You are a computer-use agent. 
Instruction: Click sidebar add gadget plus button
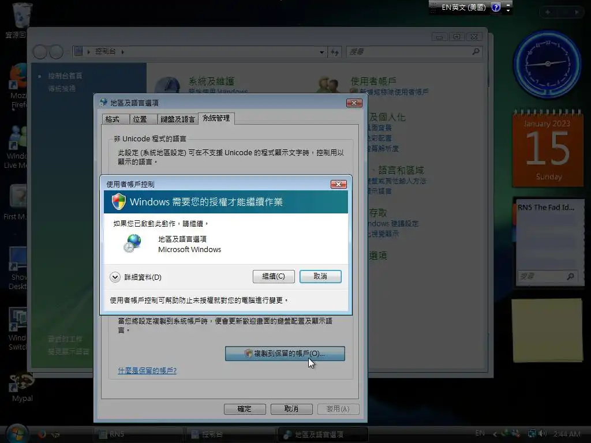(548, 12)
